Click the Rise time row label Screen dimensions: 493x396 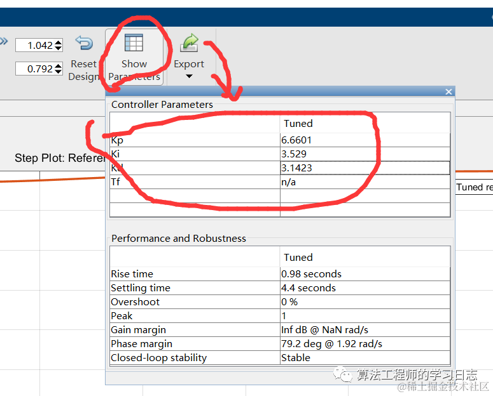[x=132, y=274]
